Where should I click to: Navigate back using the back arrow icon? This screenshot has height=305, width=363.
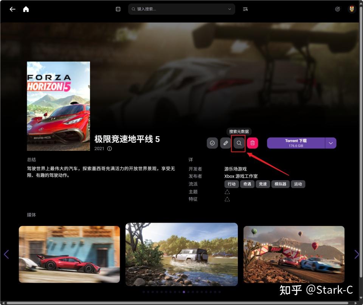(x=12, y=9)
